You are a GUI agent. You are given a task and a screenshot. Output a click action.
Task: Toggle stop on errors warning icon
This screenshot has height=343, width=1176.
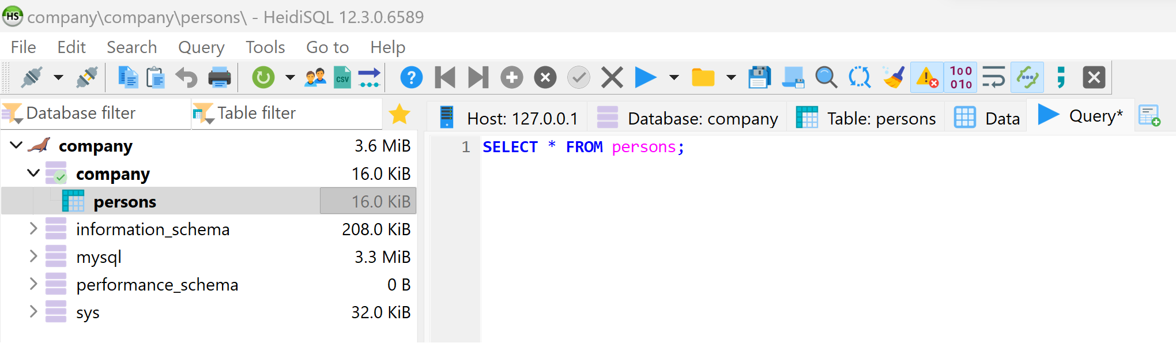(927, 77)
